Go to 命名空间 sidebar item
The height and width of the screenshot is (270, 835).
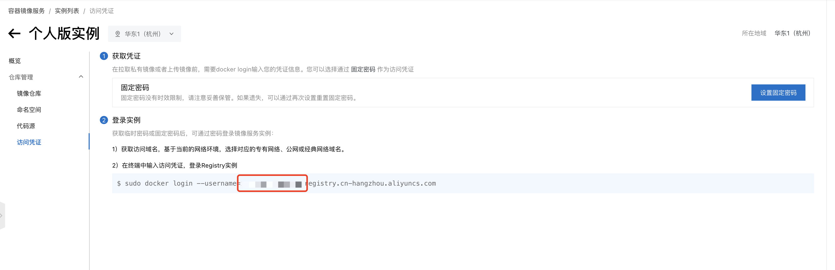click(29, 110)
